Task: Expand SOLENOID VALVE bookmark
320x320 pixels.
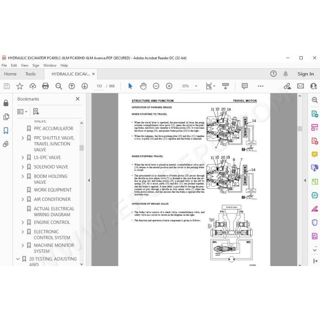Action: pyautogui.click(x=23, y=167)
